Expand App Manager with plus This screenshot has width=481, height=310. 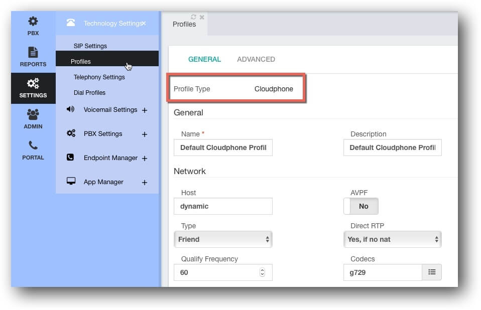pyautogui.click(x=145, y=183)
